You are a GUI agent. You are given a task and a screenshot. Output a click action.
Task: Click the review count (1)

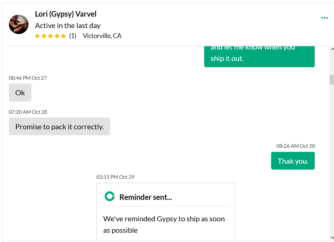pos(72,36)
